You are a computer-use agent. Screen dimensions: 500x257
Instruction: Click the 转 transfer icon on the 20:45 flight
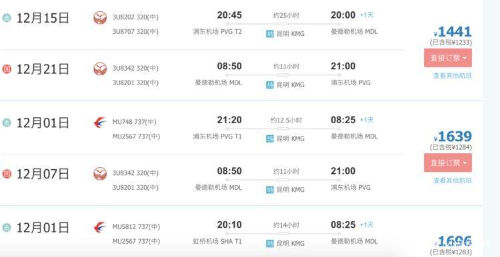[x=270, y=34]
